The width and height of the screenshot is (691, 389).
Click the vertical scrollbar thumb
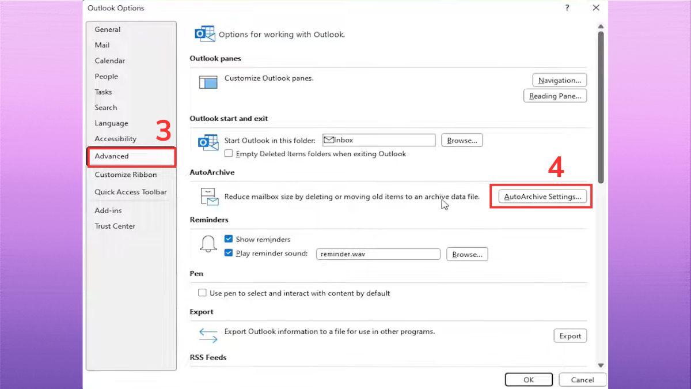(x=601, y=107)
